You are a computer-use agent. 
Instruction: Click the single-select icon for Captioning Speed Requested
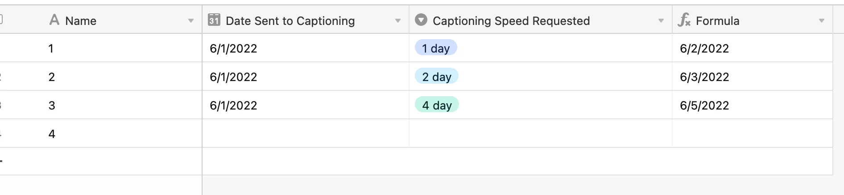pyautogui.click(x=421, y=20)
